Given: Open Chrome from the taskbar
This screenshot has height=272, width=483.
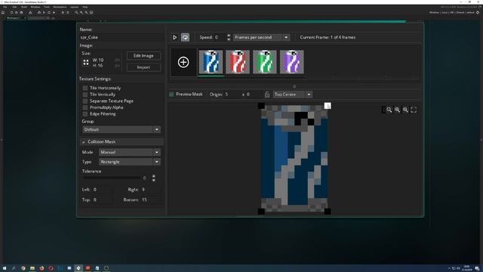Looking at the screenshot, I should [23, 268].
